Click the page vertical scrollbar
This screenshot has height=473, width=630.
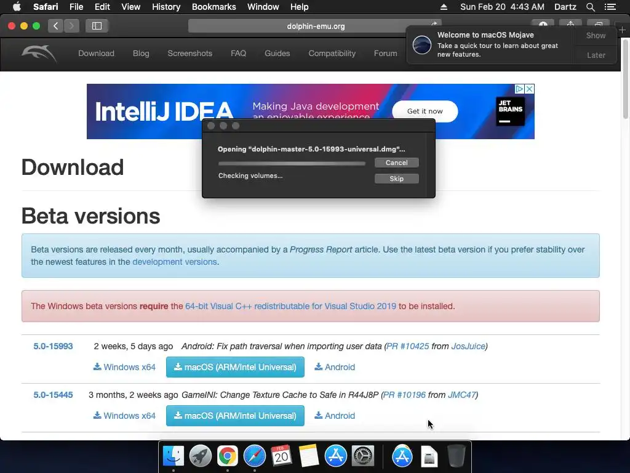click(625, 78)
